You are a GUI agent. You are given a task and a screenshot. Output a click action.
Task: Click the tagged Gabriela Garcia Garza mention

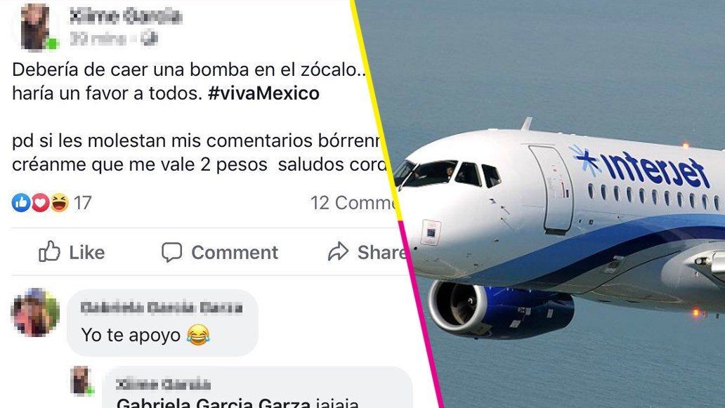[x=213, y=402]
